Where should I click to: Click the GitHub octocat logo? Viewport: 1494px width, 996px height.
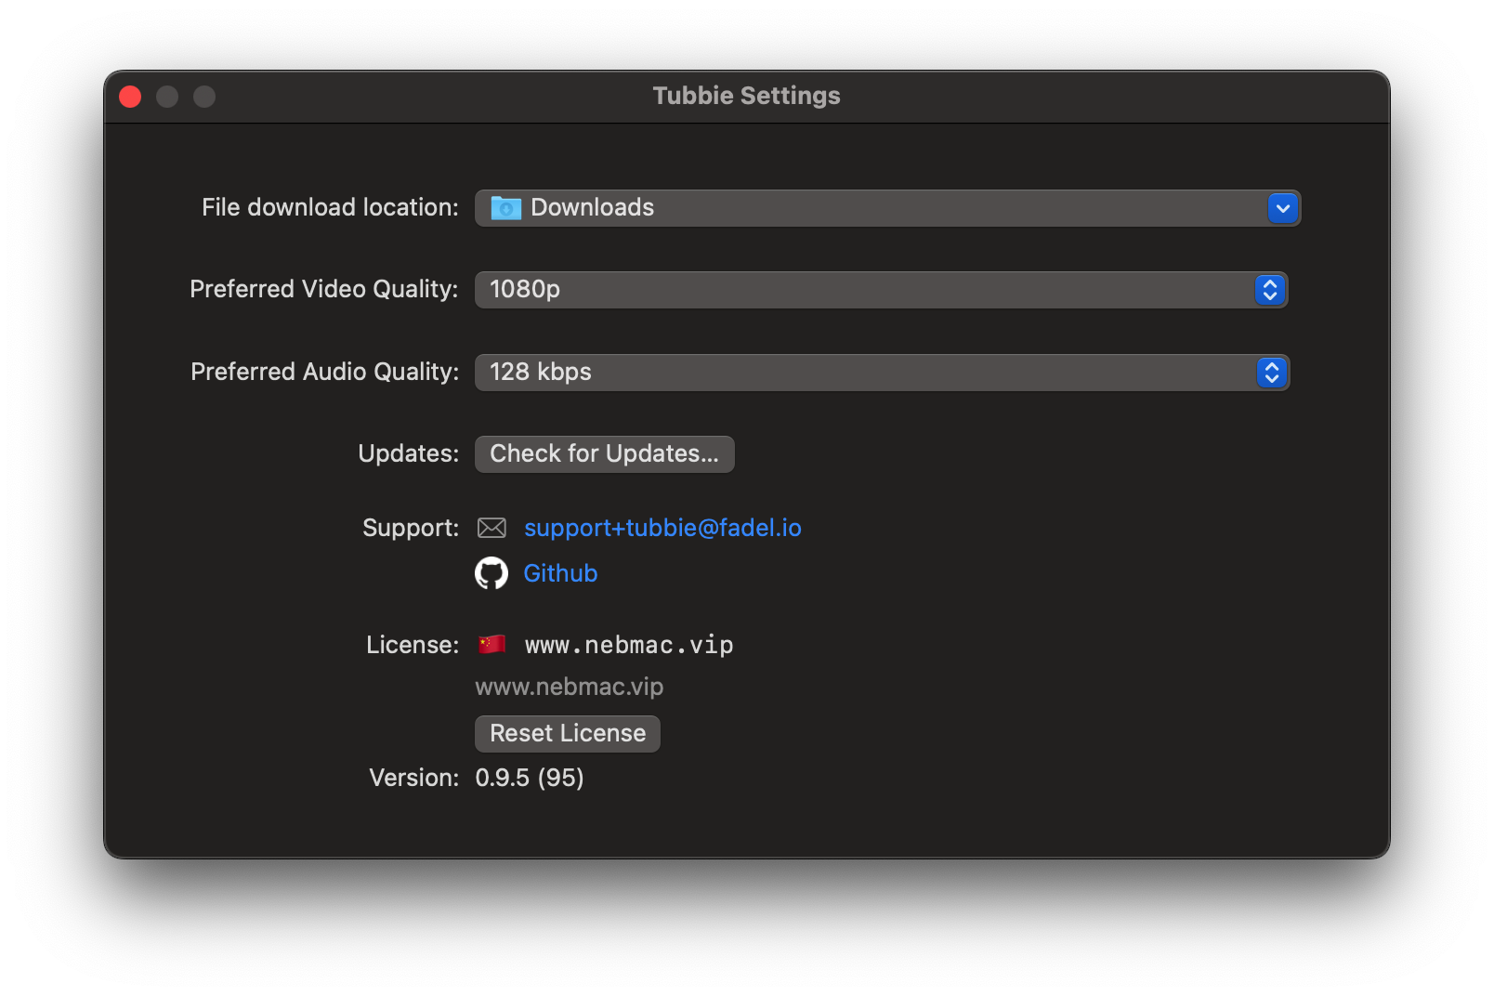[491, 573]
